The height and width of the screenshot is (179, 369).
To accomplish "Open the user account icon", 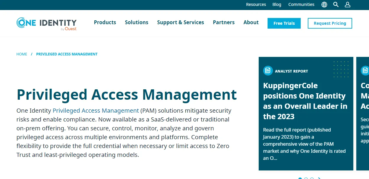I will [348, 4].
